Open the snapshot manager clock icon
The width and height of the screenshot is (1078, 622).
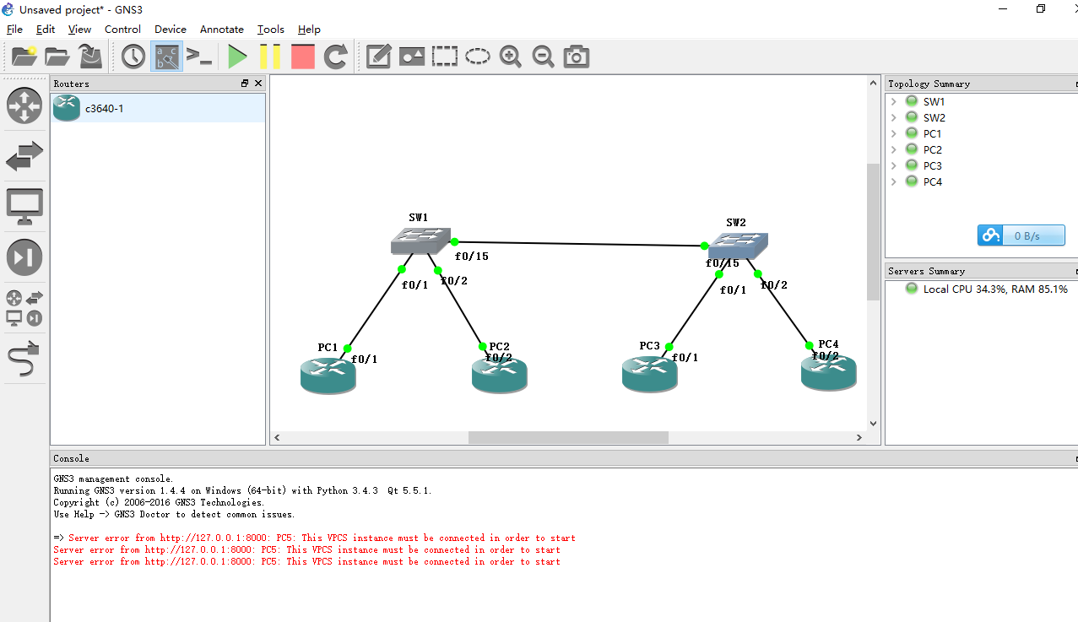tap(133, 57)
